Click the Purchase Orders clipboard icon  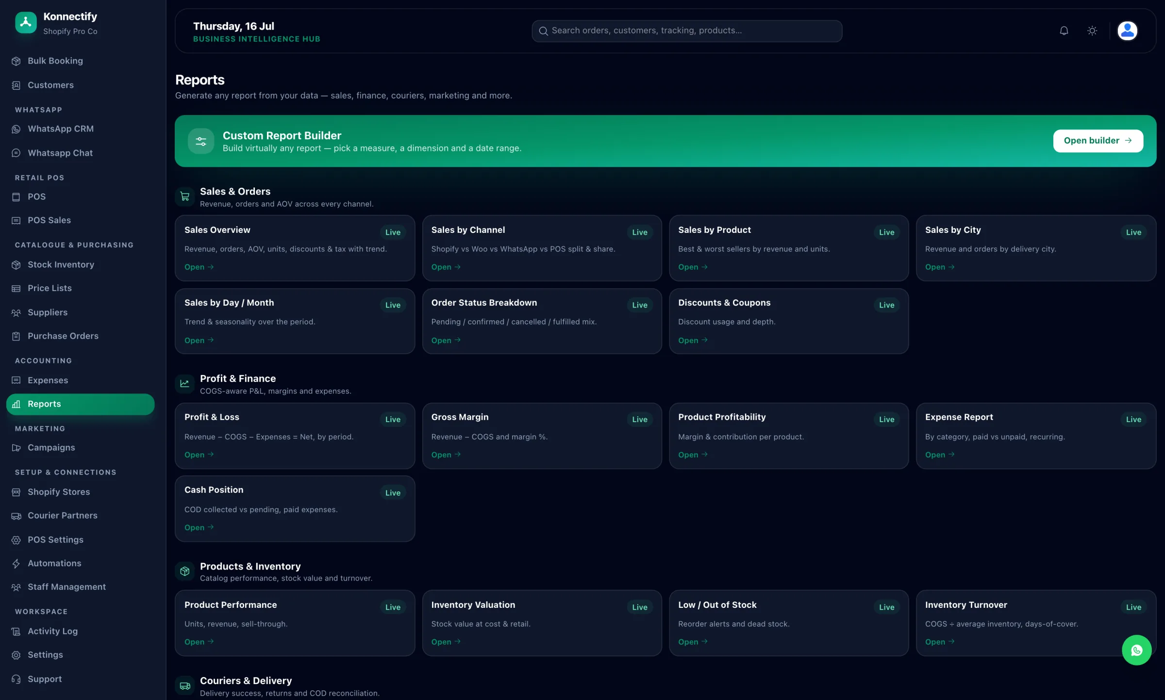pos(16,336)
